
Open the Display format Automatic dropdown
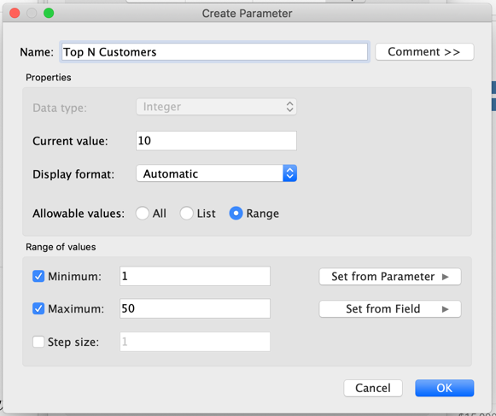tap(216, 173)
